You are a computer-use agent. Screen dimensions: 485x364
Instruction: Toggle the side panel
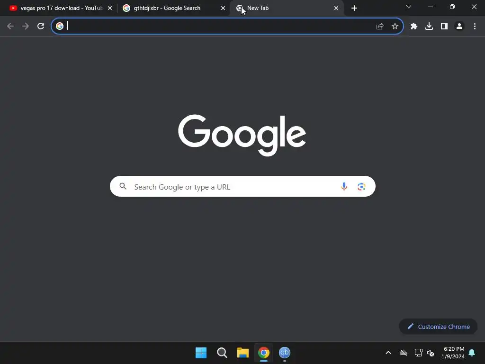[444, 27]
